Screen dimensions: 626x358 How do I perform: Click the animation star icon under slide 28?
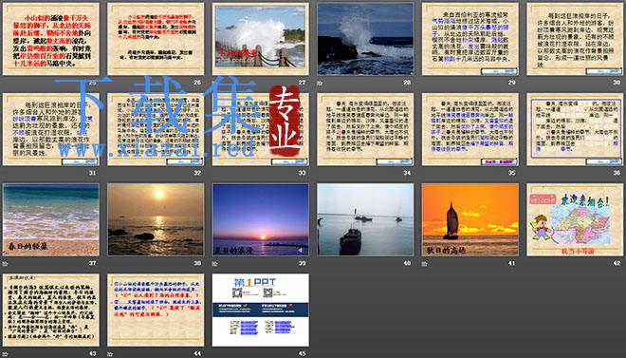pyautogui.click(x=320, y=84)
